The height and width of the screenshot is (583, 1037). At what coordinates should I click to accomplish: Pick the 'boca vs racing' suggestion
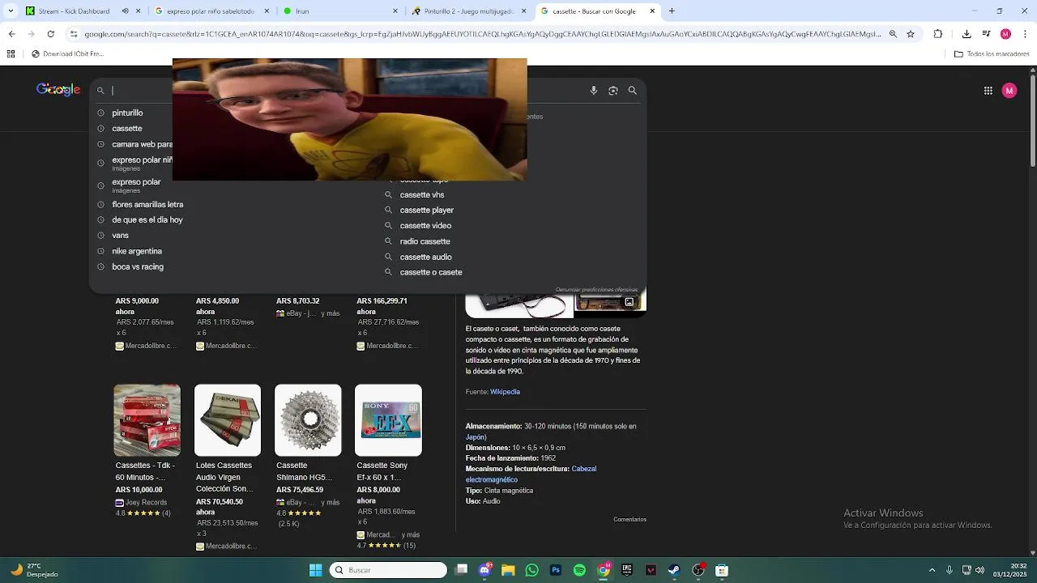[138, 266]
